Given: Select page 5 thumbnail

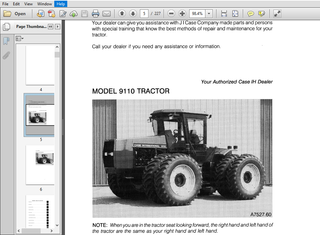Looking at the screenshot, I should click(x=40, y=115).
